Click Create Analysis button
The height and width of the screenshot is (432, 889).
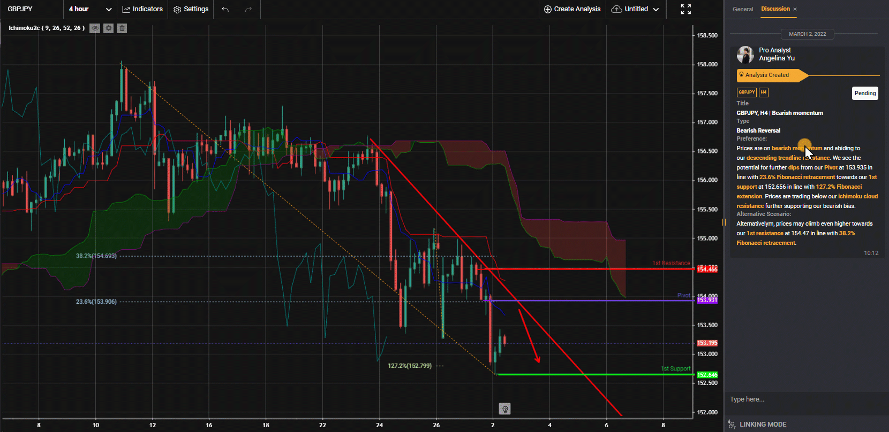pos(572,9)
